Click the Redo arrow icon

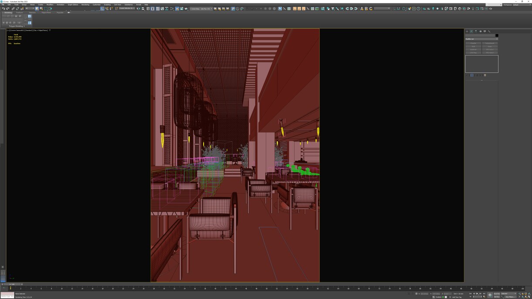(x=8, y=9)
